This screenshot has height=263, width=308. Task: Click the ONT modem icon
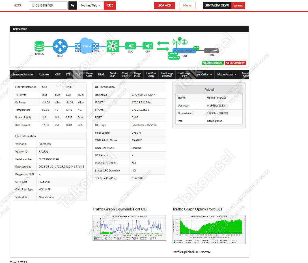tap(184, 51)
